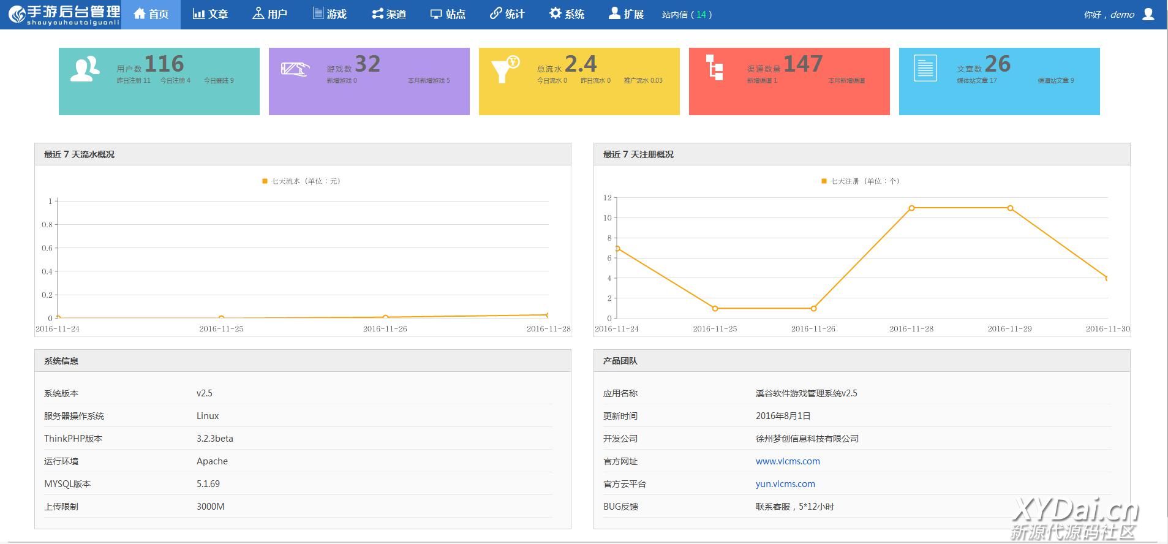Click the 手游后台管理 logo
The height and width of the screenshot is (544, 1168).
pyautogui.click(x=64, y=14)
